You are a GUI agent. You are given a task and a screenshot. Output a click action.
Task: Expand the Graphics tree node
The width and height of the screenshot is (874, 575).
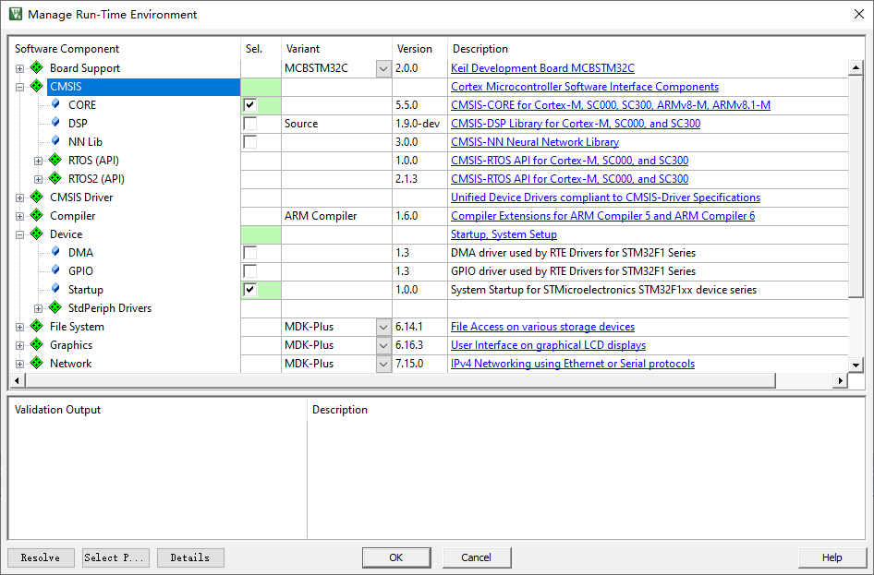[x=19, y=345]
